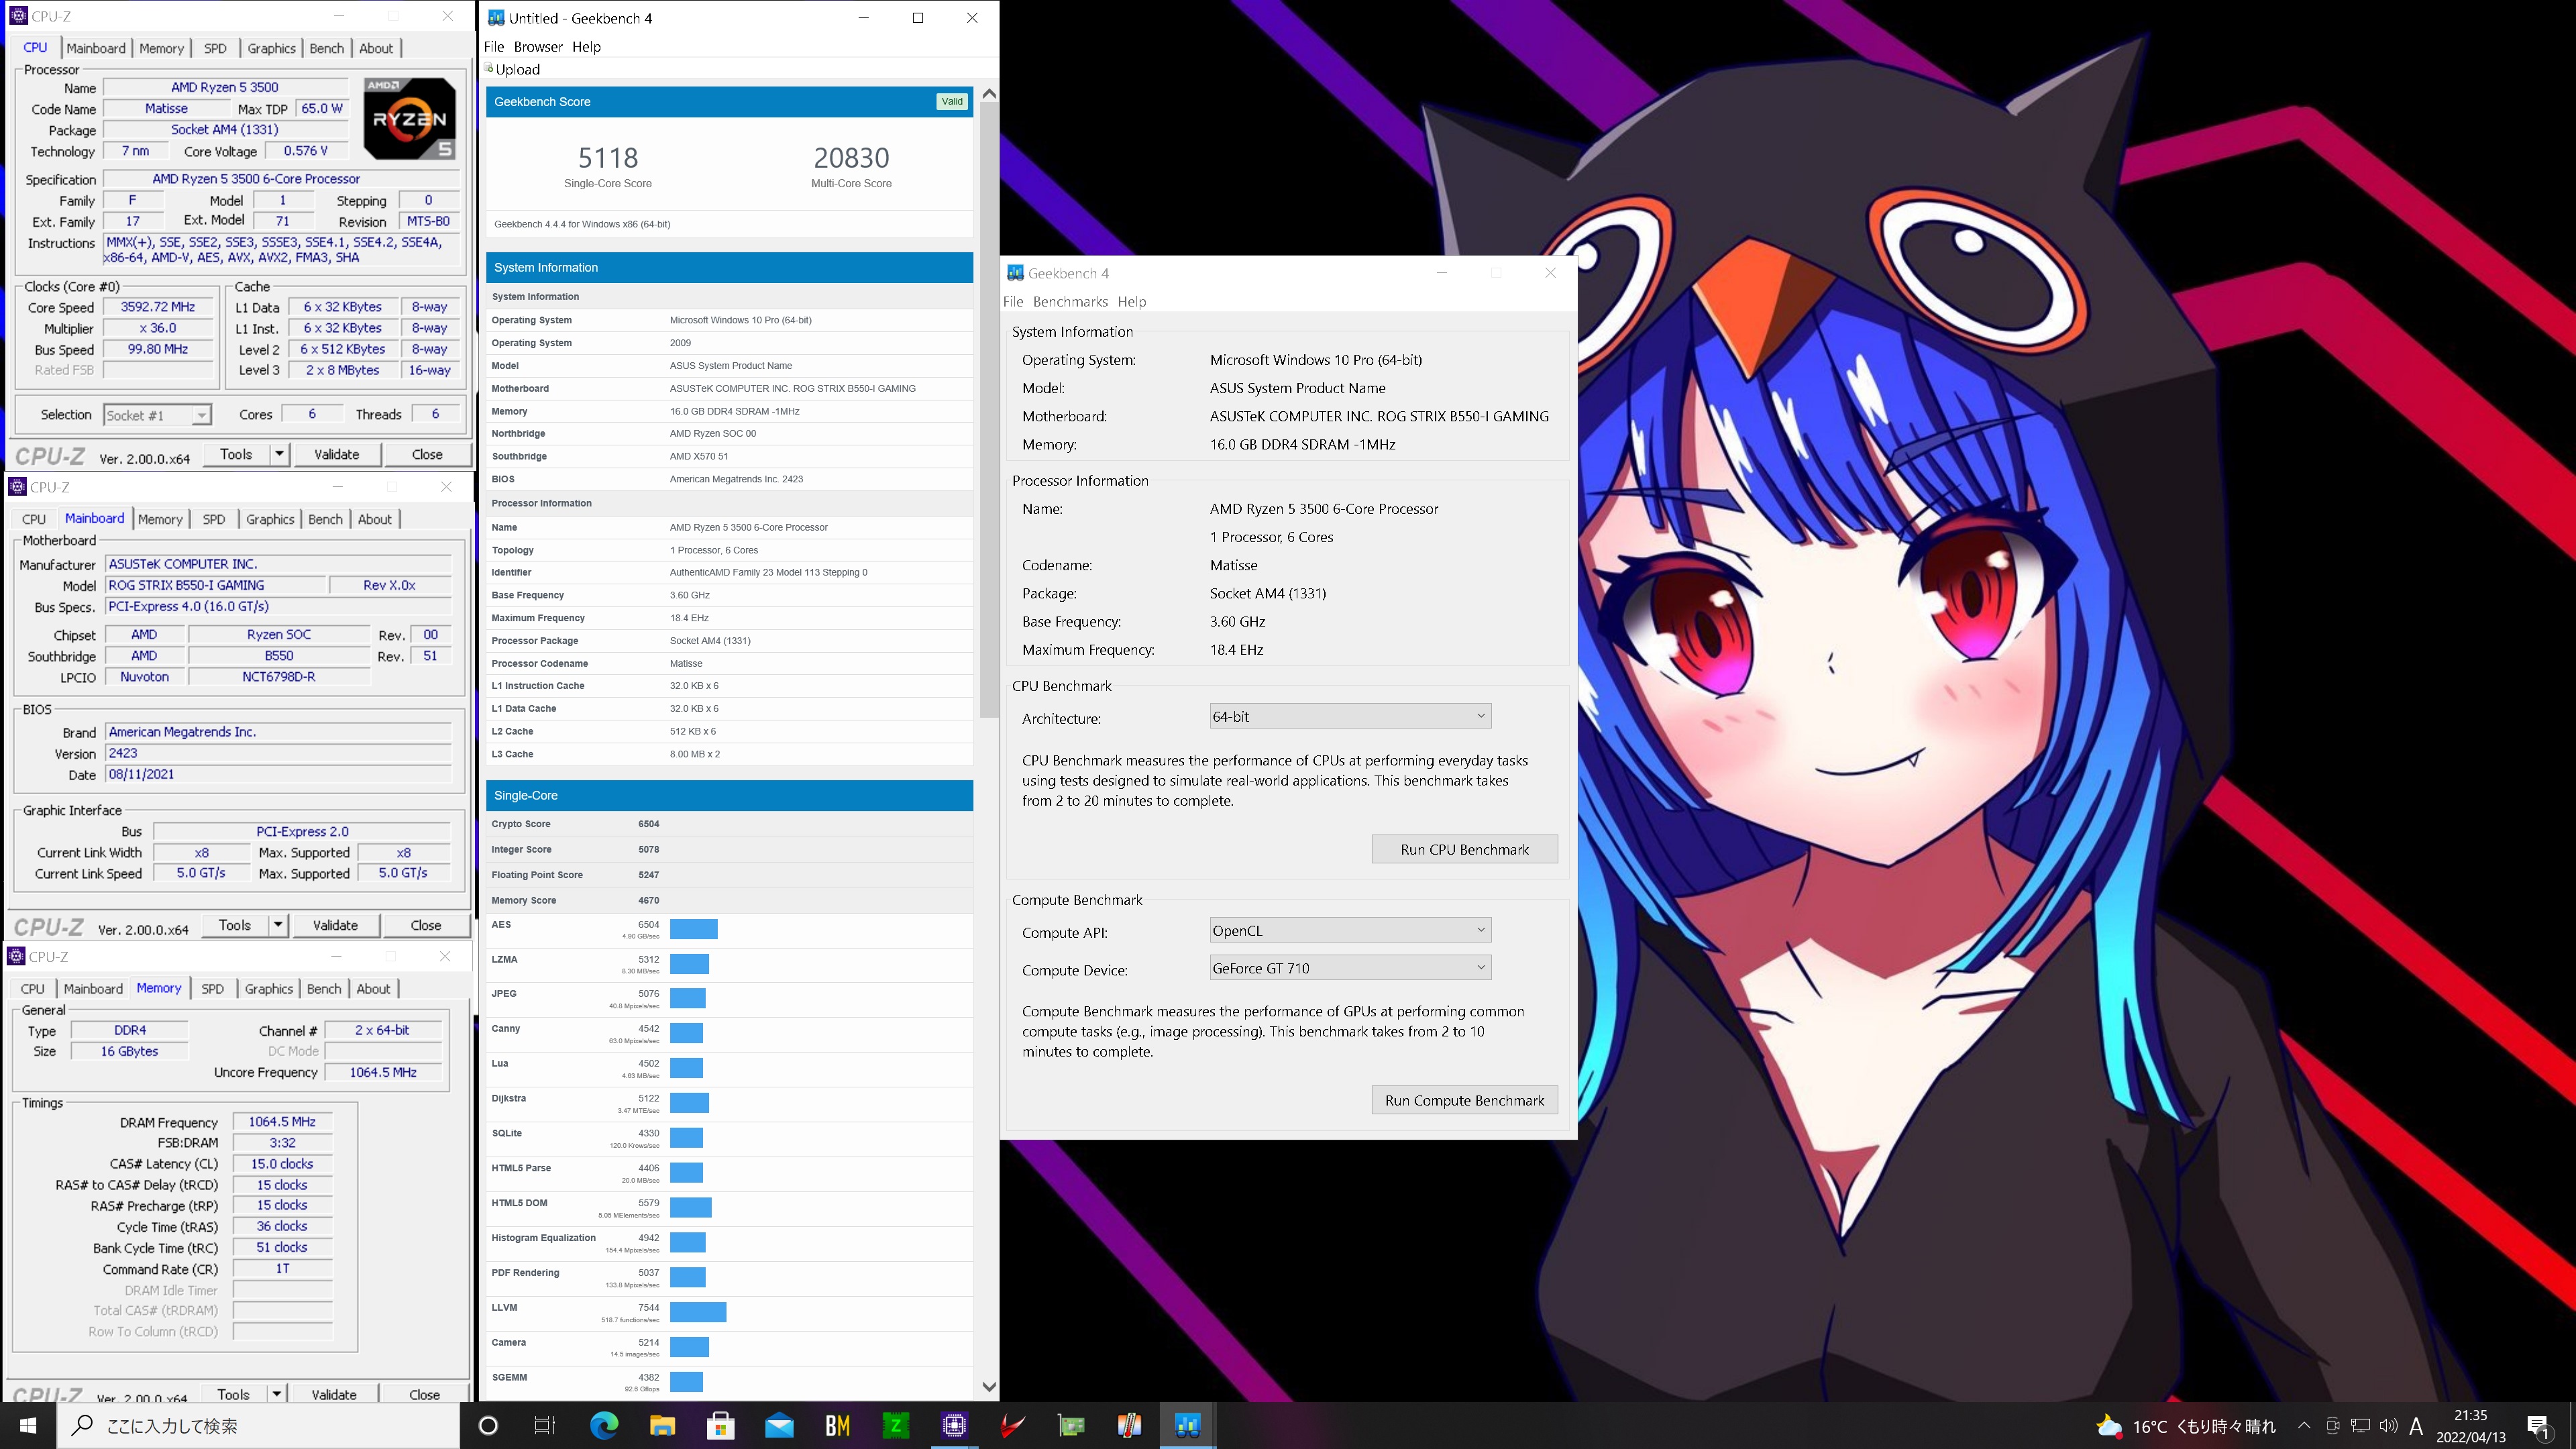The width and height of the screenshot is (2576, 1449).
Task: Click the Geekbench icon in the 'Untitled - Geekbench 4' title bar
Action: pos(496,18)
